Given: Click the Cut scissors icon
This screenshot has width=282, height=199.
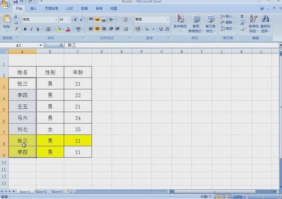Looking at the screenshot, I should pos(16,17).
